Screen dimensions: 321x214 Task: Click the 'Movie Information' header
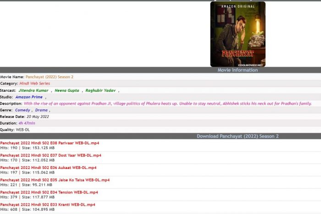pos(238,70)
